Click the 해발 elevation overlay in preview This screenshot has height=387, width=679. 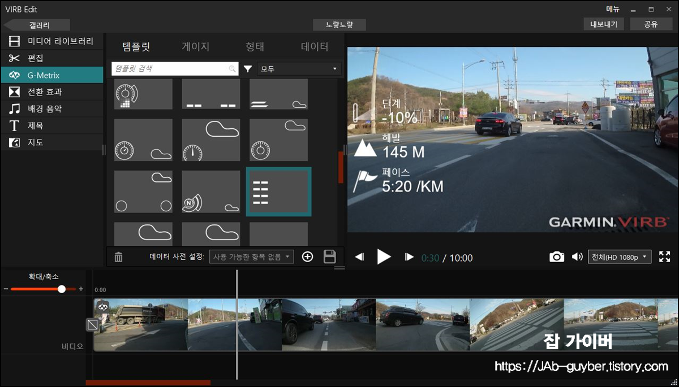click(x=390, y=146)
